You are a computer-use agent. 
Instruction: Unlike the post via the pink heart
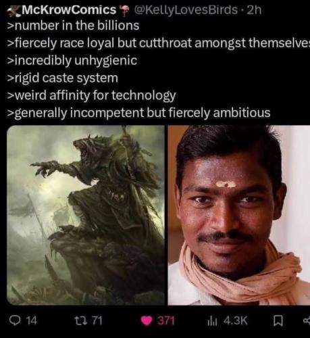point(147,321)
